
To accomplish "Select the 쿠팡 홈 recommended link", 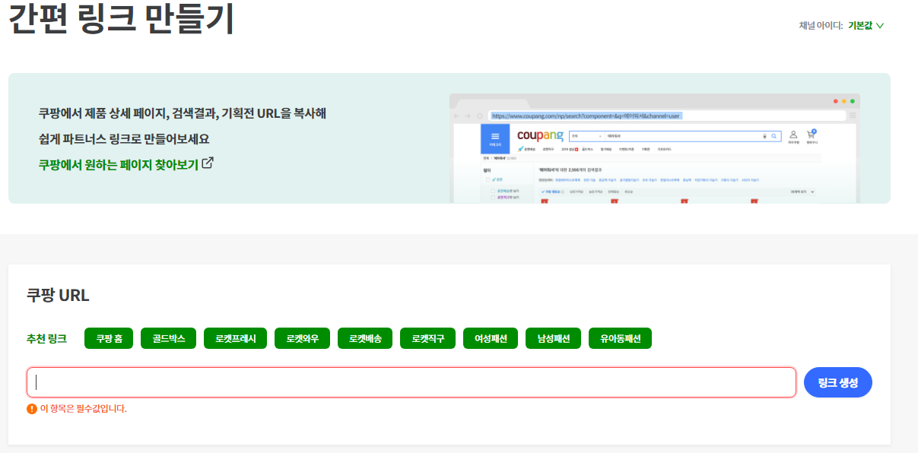I will pyautogui.click(x=110, y=338).
